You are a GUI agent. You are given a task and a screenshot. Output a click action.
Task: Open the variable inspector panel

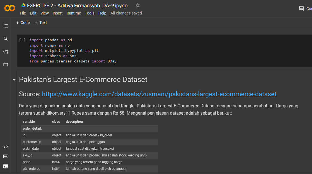tap(6, 51)
